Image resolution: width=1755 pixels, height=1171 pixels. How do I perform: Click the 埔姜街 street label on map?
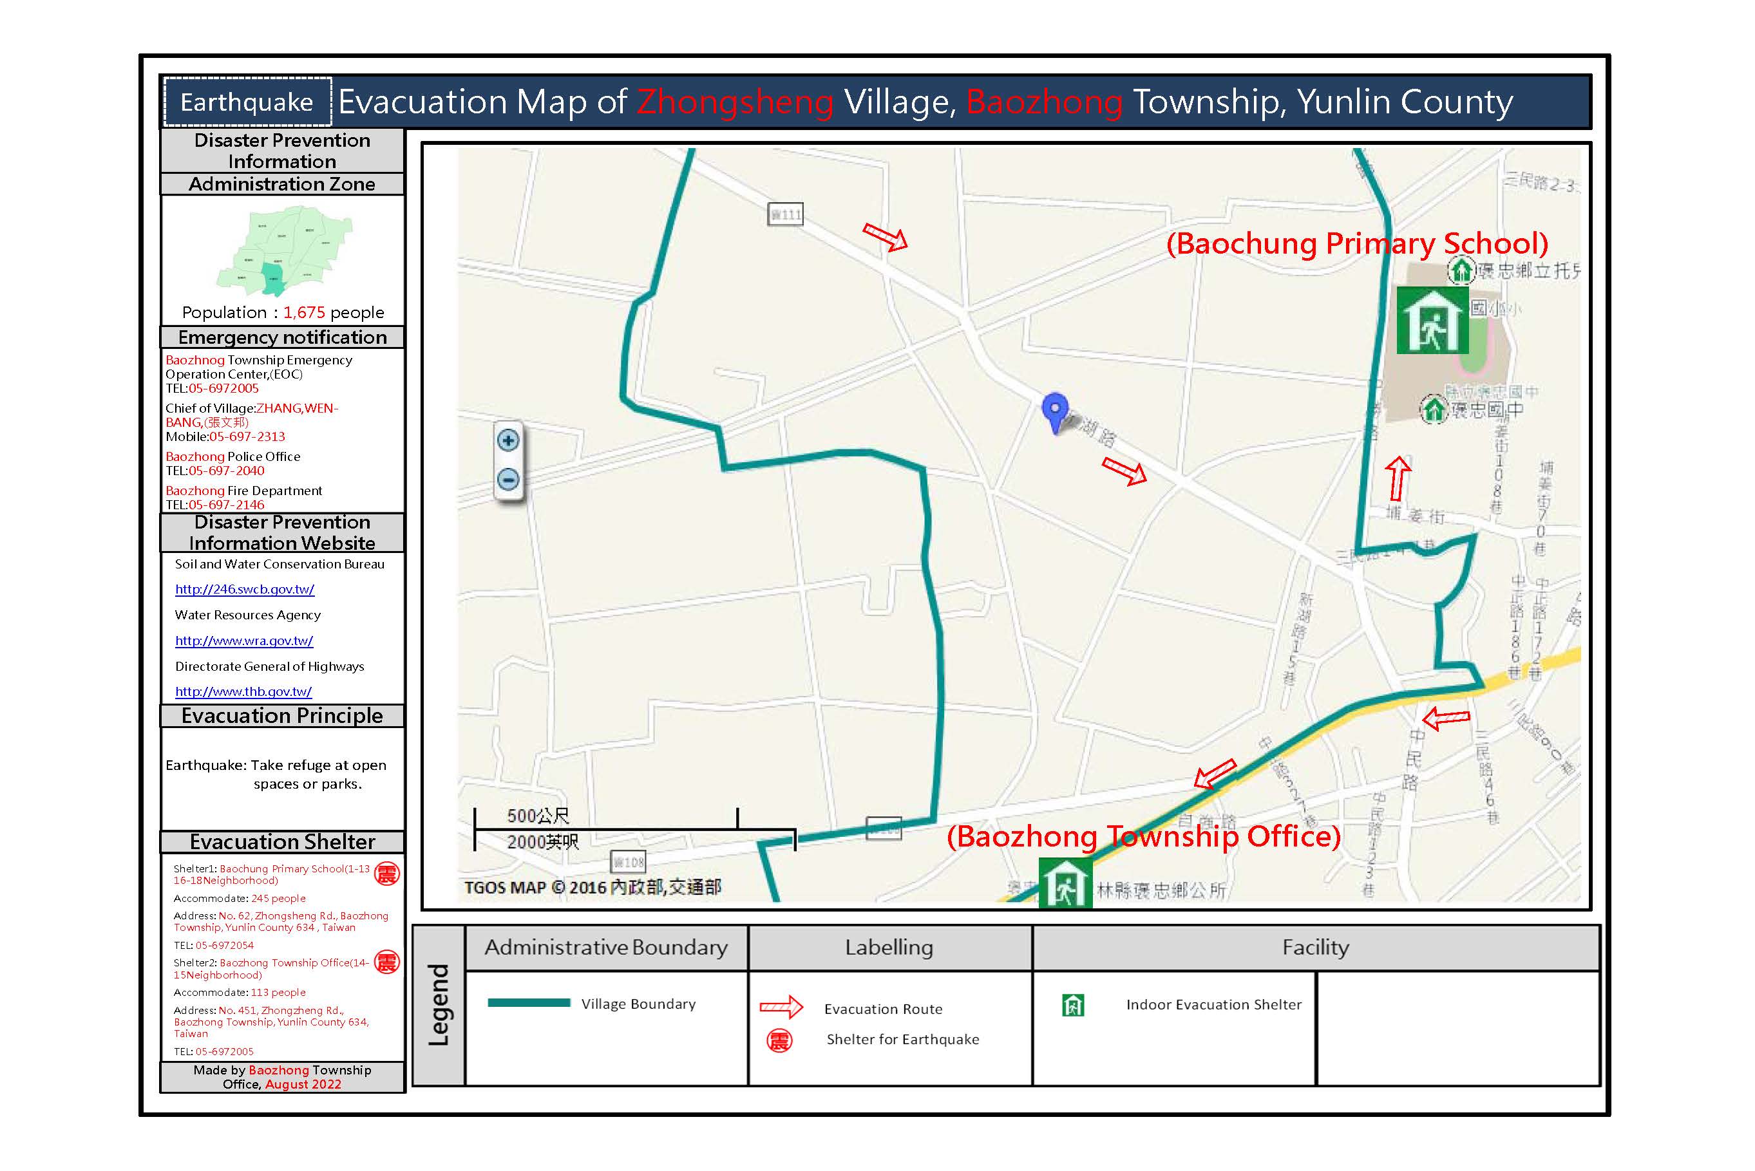pyautogui.click(x=1415, y=514)
